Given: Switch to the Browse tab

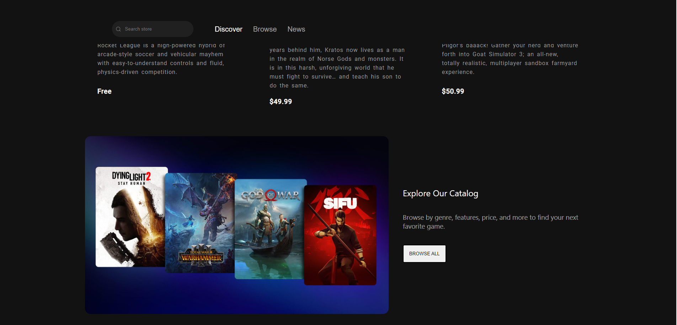Looking at the screenshot, I should (265, 29).
